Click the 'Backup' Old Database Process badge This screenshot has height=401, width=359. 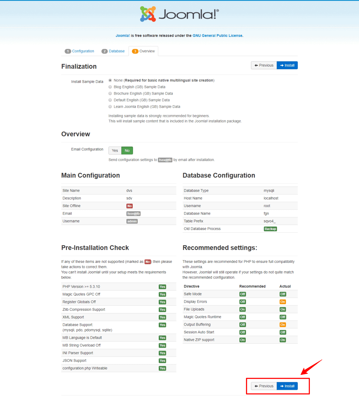pos(270,229)
